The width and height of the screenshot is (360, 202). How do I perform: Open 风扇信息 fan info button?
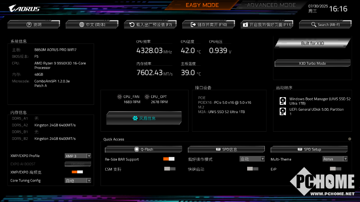(144, 118)
